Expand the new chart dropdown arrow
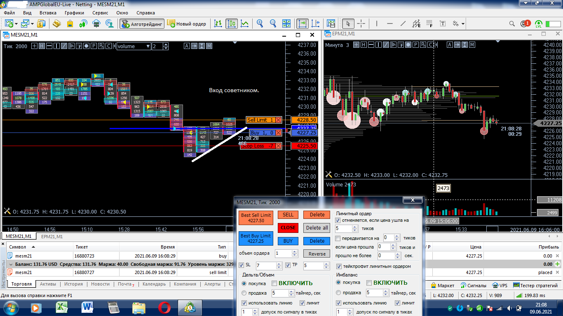Viewport: 563px width, 316px height. [x=16, y=24]
